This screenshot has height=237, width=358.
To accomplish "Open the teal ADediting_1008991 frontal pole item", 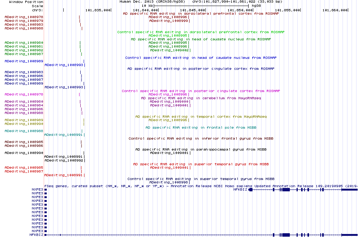I will (x=63, y=135).
